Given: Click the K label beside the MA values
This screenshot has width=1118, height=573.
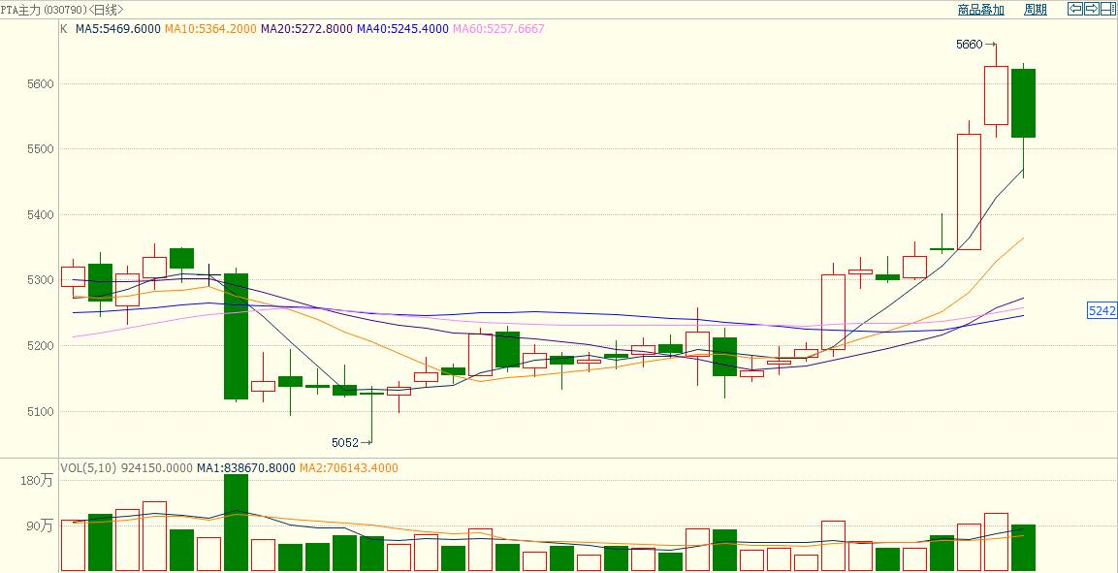Looking at the screenshot, I should [64, 29].
